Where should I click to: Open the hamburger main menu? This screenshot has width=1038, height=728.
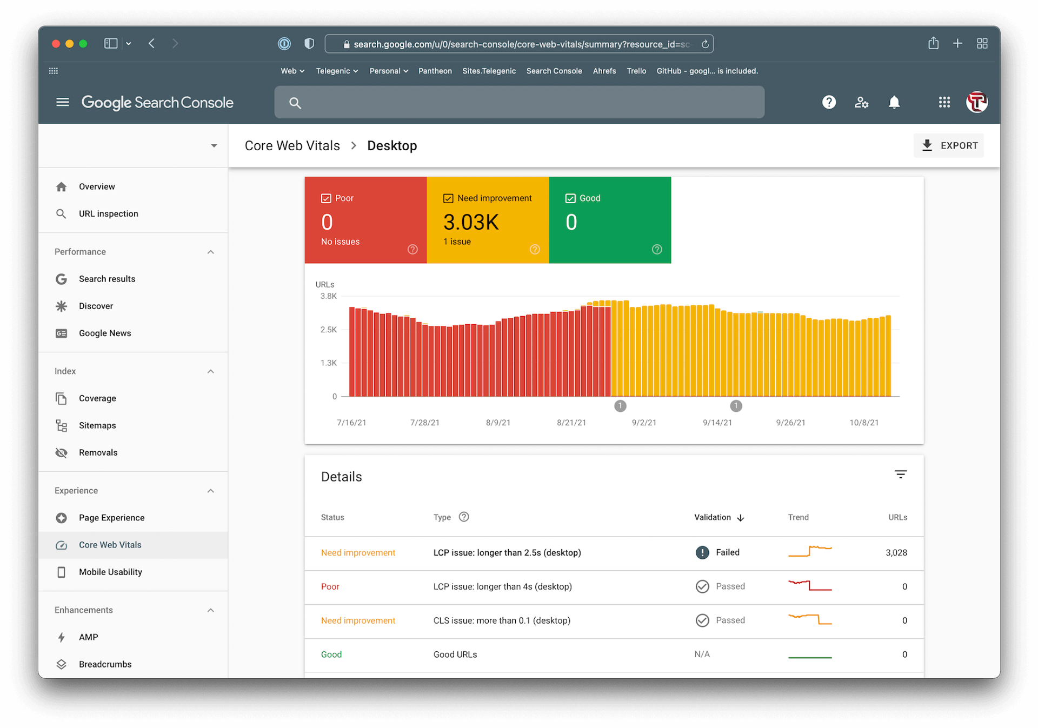tap(63, 102)
